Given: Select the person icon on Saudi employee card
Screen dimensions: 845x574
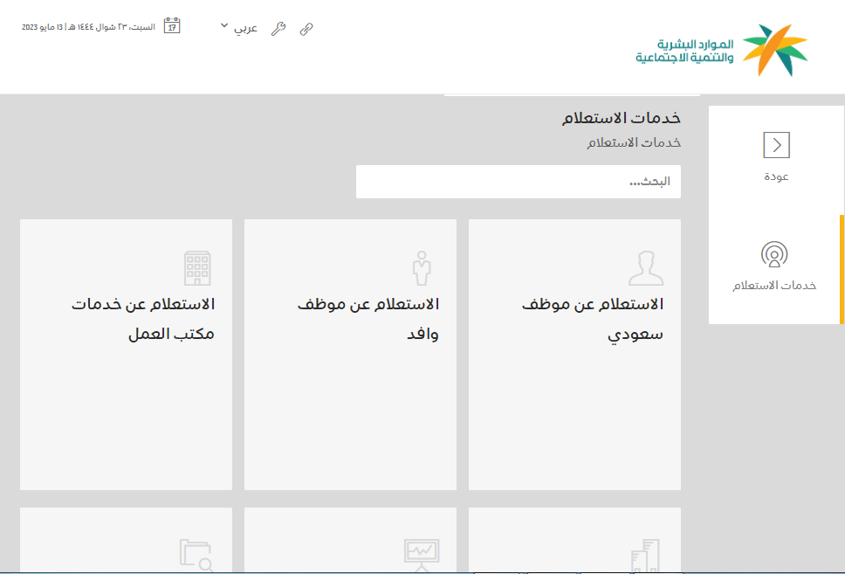Looking at the screenshot, I should 647,266.
